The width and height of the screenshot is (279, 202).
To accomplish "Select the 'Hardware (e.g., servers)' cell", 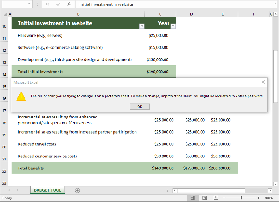I will point(78,35).
